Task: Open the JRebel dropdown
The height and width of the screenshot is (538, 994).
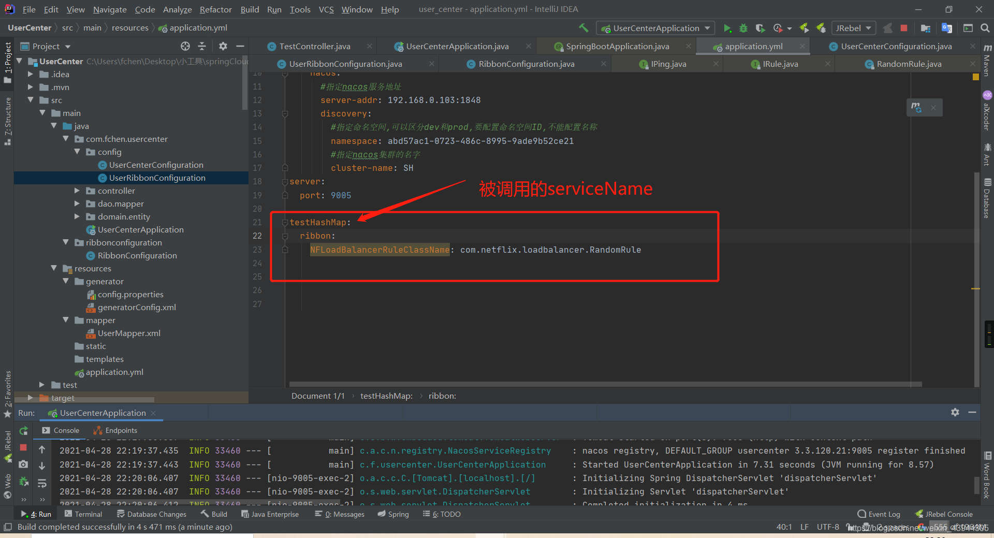Action: click(x=854, y=28)
